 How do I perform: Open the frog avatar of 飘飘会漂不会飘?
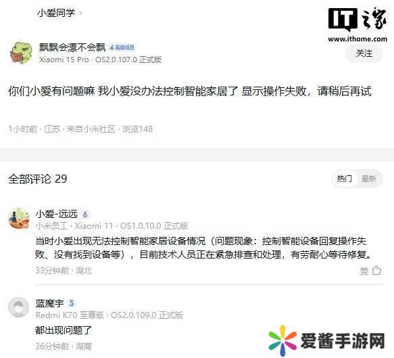click(21, 53)
